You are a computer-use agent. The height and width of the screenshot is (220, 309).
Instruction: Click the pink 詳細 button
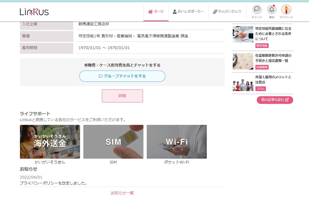tap(122, 96)
